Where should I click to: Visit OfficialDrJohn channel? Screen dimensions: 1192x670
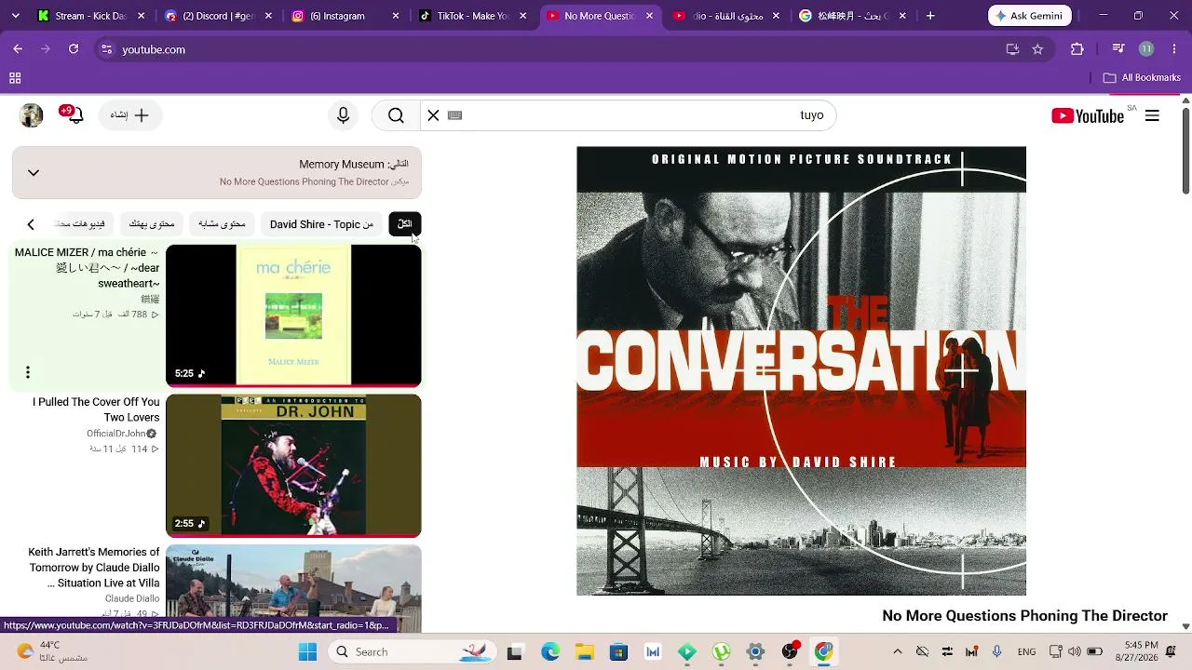[121, 434]
